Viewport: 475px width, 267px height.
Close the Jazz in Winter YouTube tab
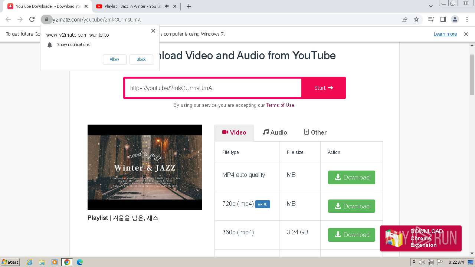click(175, 6)
